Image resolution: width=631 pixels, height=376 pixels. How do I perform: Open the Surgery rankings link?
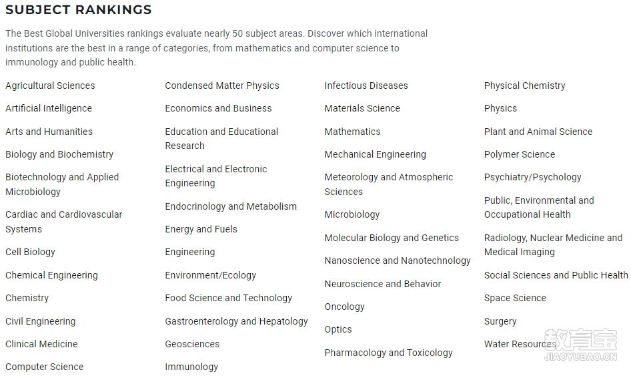(500, 322)
